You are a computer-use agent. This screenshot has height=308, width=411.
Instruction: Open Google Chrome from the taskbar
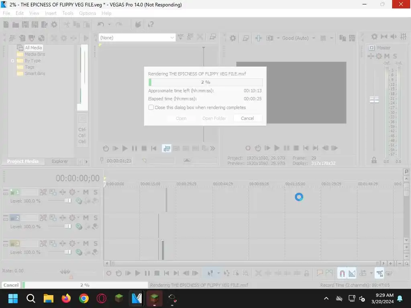(x=84, y=298)
